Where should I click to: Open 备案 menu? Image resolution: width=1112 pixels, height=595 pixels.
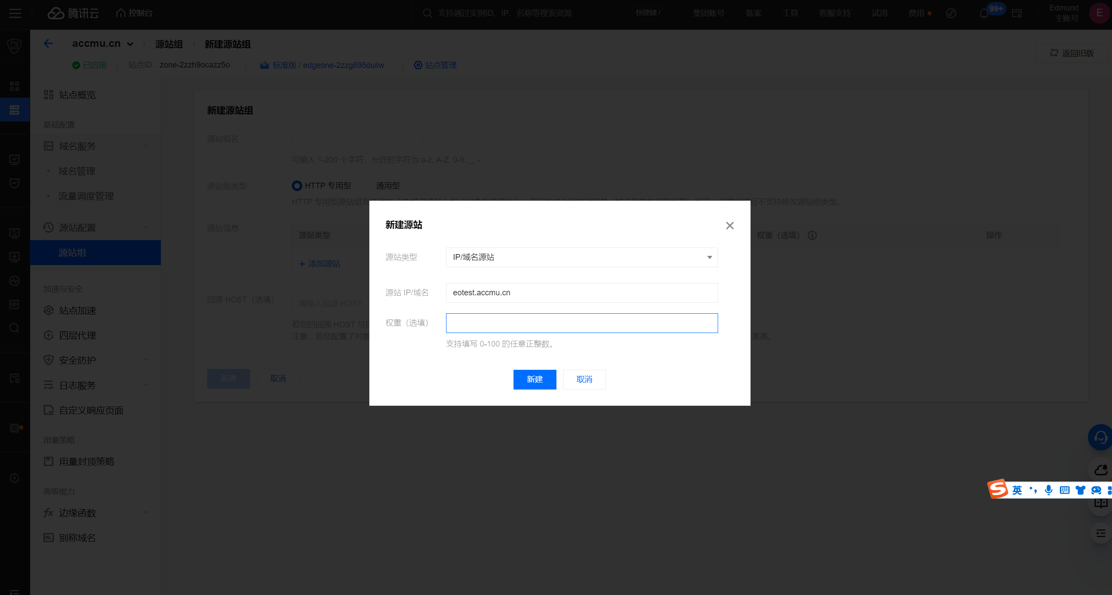753,13
